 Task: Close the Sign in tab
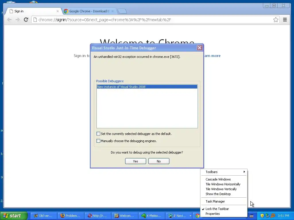(x=57, y=11)
